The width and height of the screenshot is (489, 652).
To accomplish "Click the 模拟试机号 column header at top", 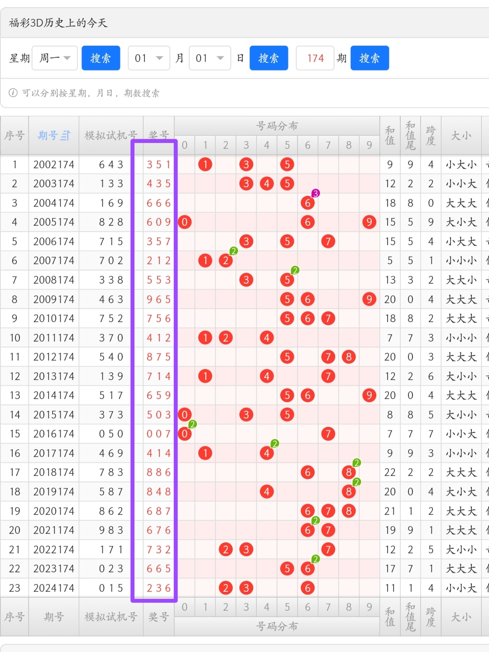I will [x=111, y=135].
